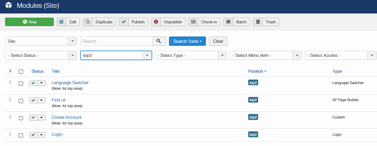Click the red Unpublish X icon

tap(156, 22)
